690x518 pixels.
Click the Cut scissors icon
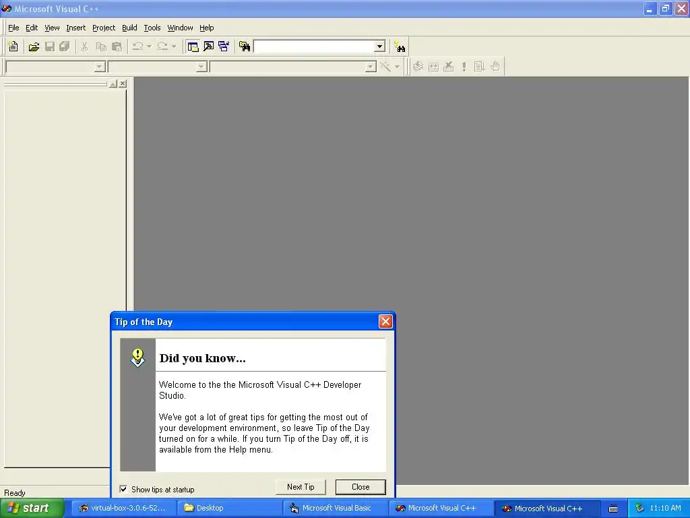[x=84, y=47]
